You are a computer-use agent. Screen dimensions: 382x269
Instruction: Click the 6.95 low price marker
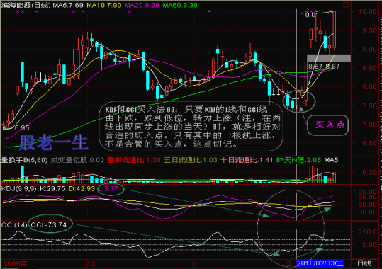[x=22, y=128]
